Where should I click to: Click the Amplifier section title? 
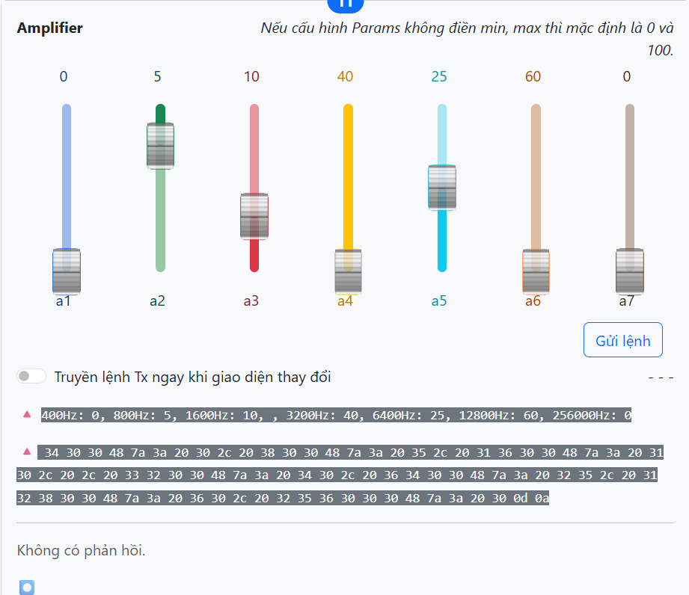pyautogui.click(x=49, y=28)
